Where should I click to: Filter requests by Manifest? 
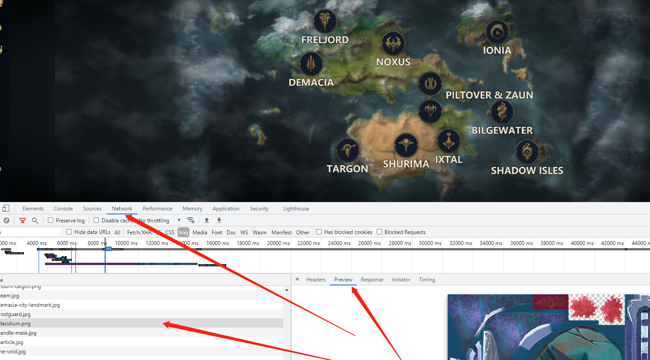(x=282, y=232)
